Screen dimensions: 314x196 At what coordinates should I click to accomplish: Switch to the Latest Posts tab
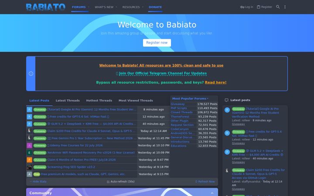coord(39,101)
